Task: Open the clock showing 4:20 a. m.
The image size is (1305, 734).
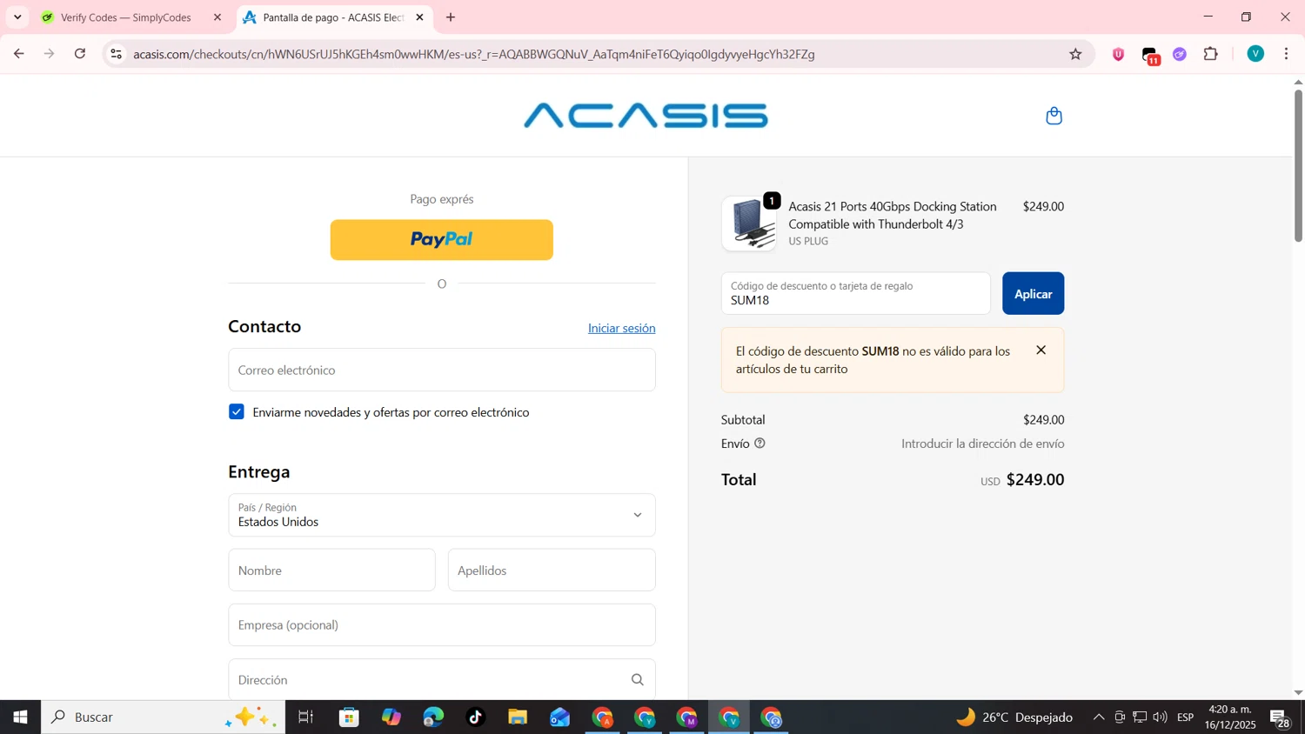Action: (x=1230, y=717)
